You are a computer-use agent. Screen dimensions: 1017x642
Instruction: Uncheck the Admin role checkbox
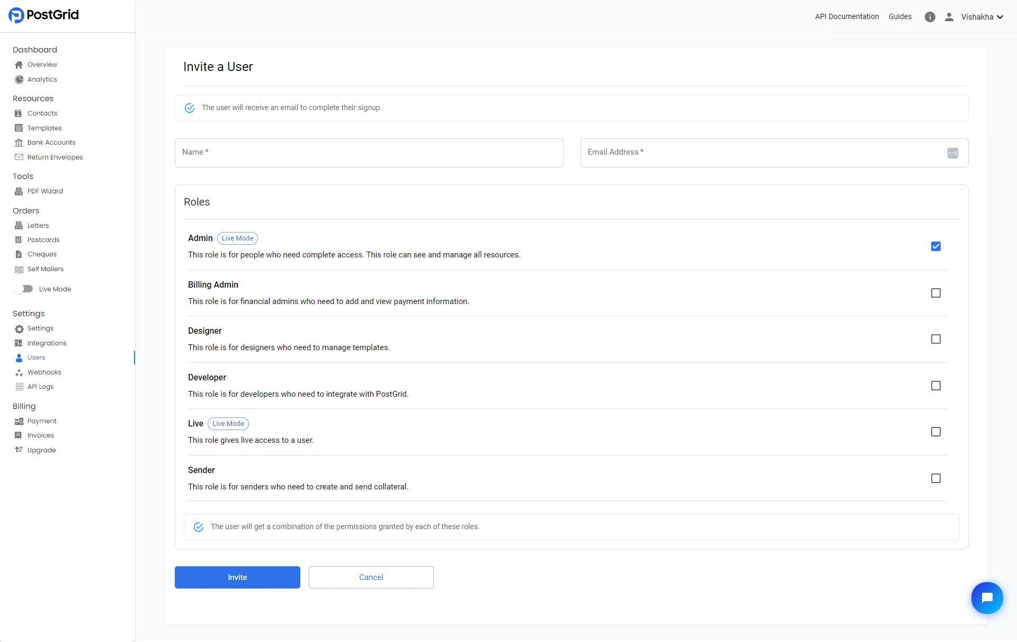[x=935, y=246]
